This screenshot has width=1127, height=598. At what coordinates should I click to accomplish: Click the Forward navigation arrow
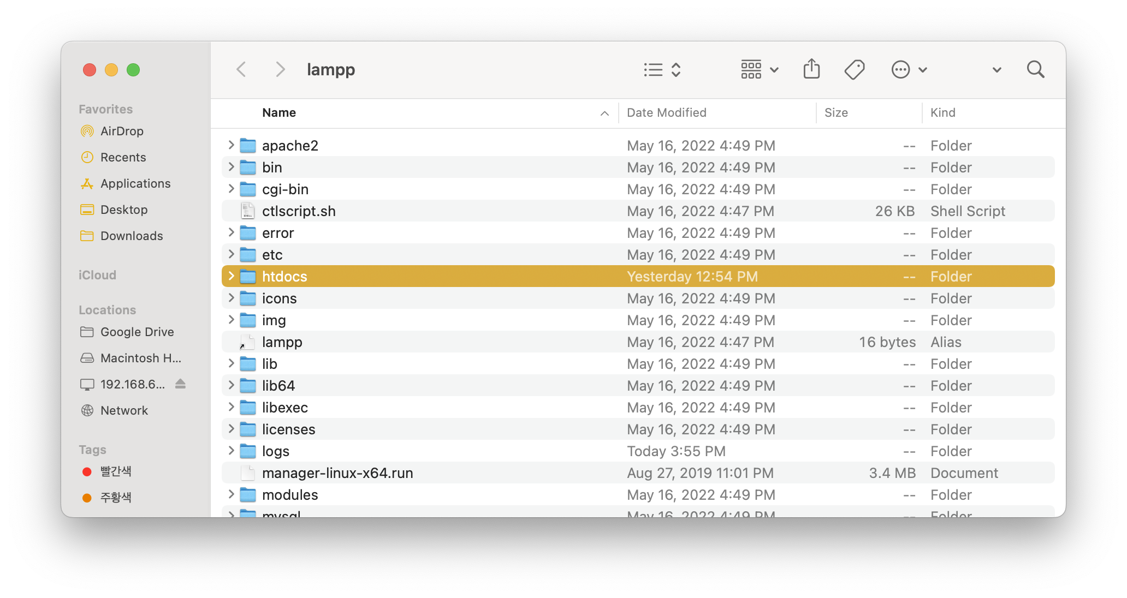click(x=280, y=69)
